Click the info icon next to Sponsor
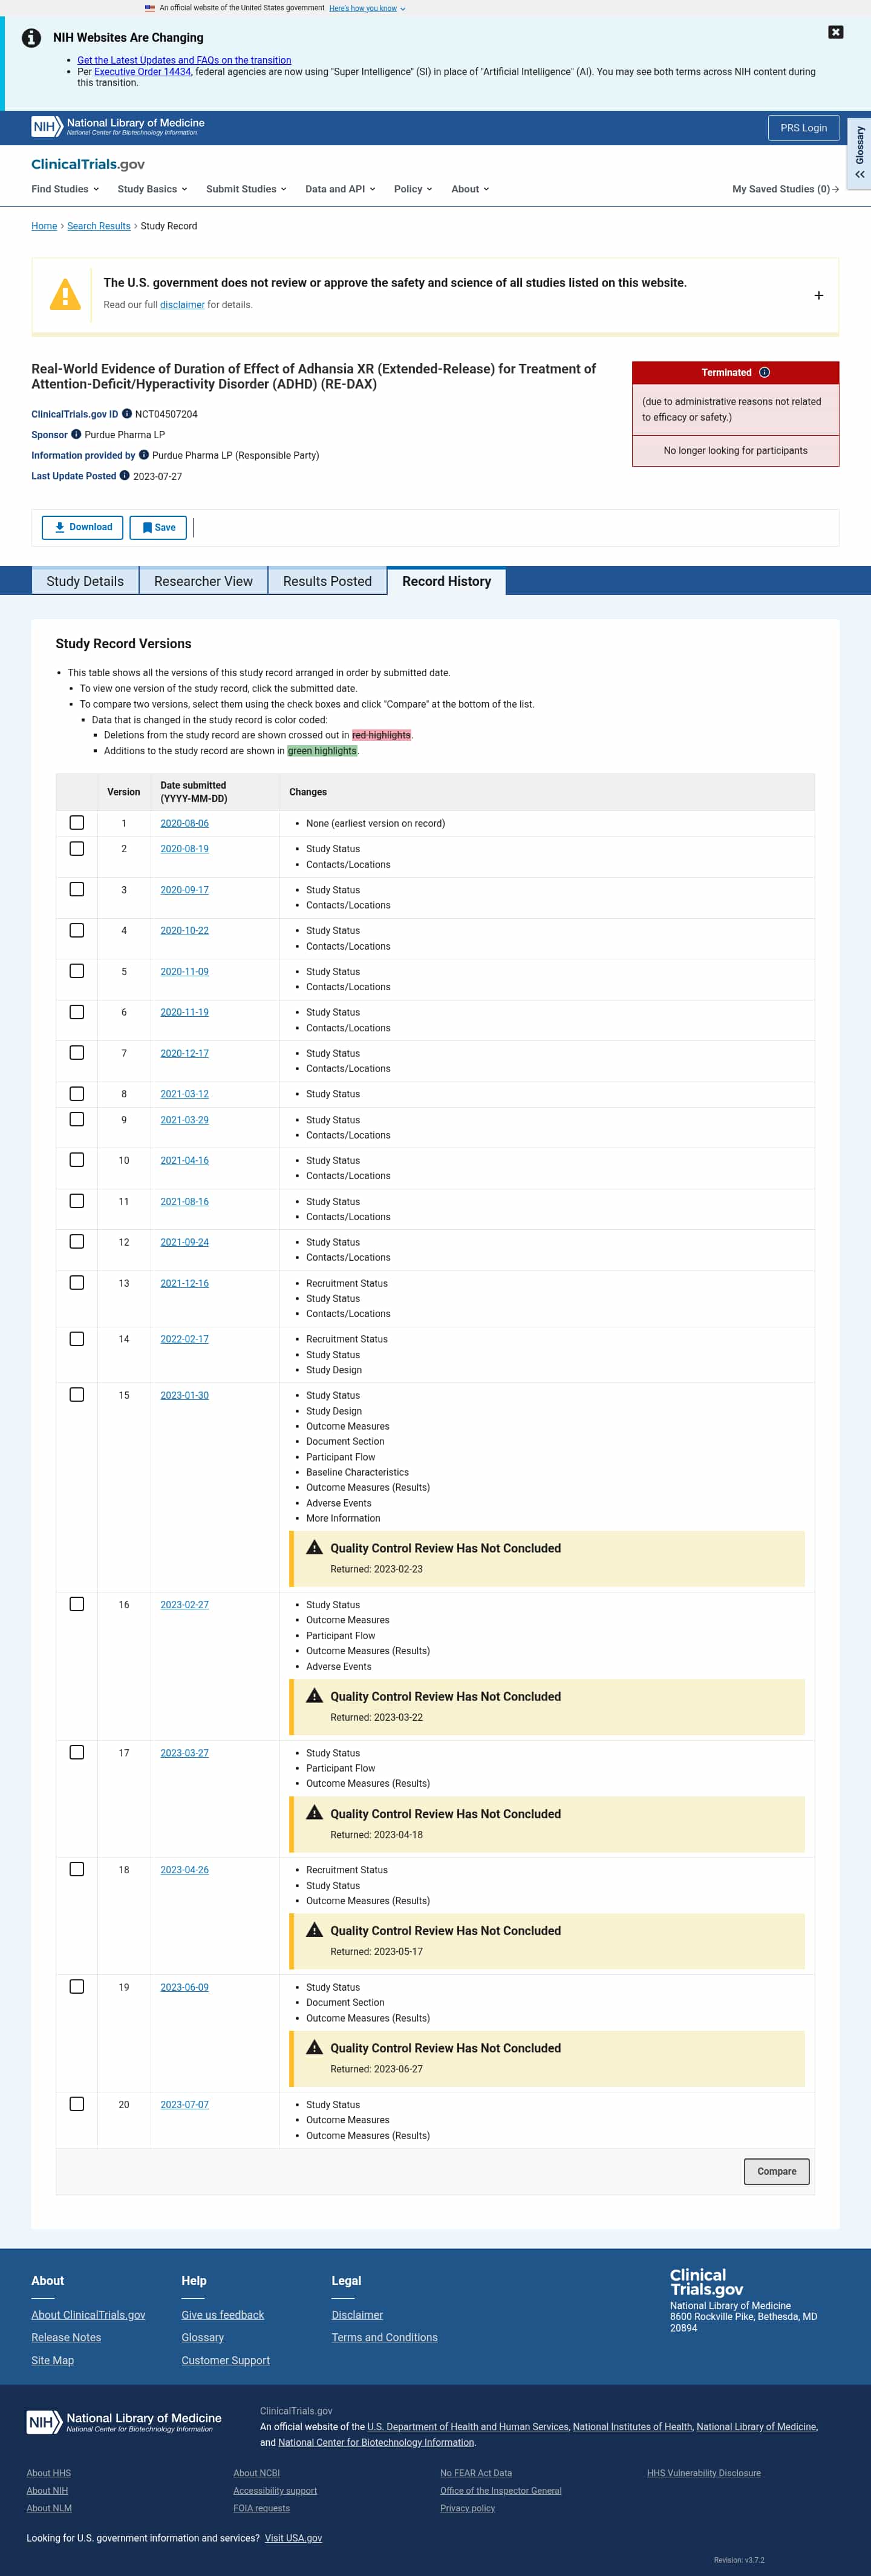 [76, 434]
